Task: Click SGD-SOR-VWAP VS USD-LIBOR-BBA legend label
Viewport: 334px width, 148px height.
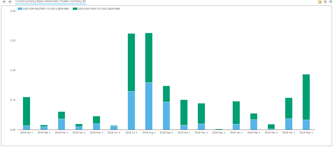Action: 99,9
